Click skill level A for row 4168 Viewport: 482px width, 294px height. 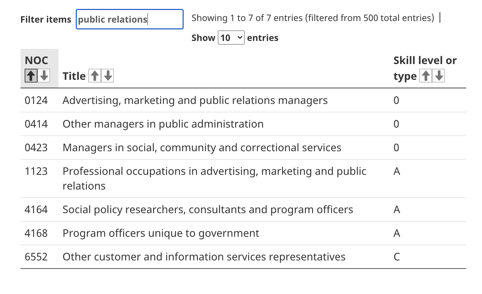[x=397, y=233]
